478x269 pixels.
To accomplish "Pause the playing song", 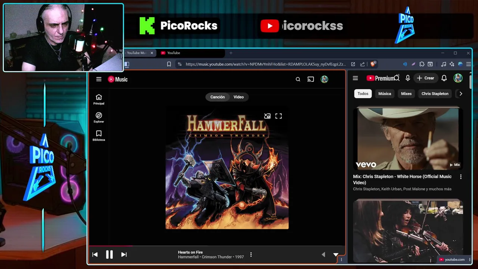I will [x=109, y=254].
